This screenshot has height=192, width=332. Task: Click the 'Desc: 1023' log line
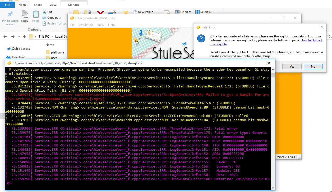(121, 175)
